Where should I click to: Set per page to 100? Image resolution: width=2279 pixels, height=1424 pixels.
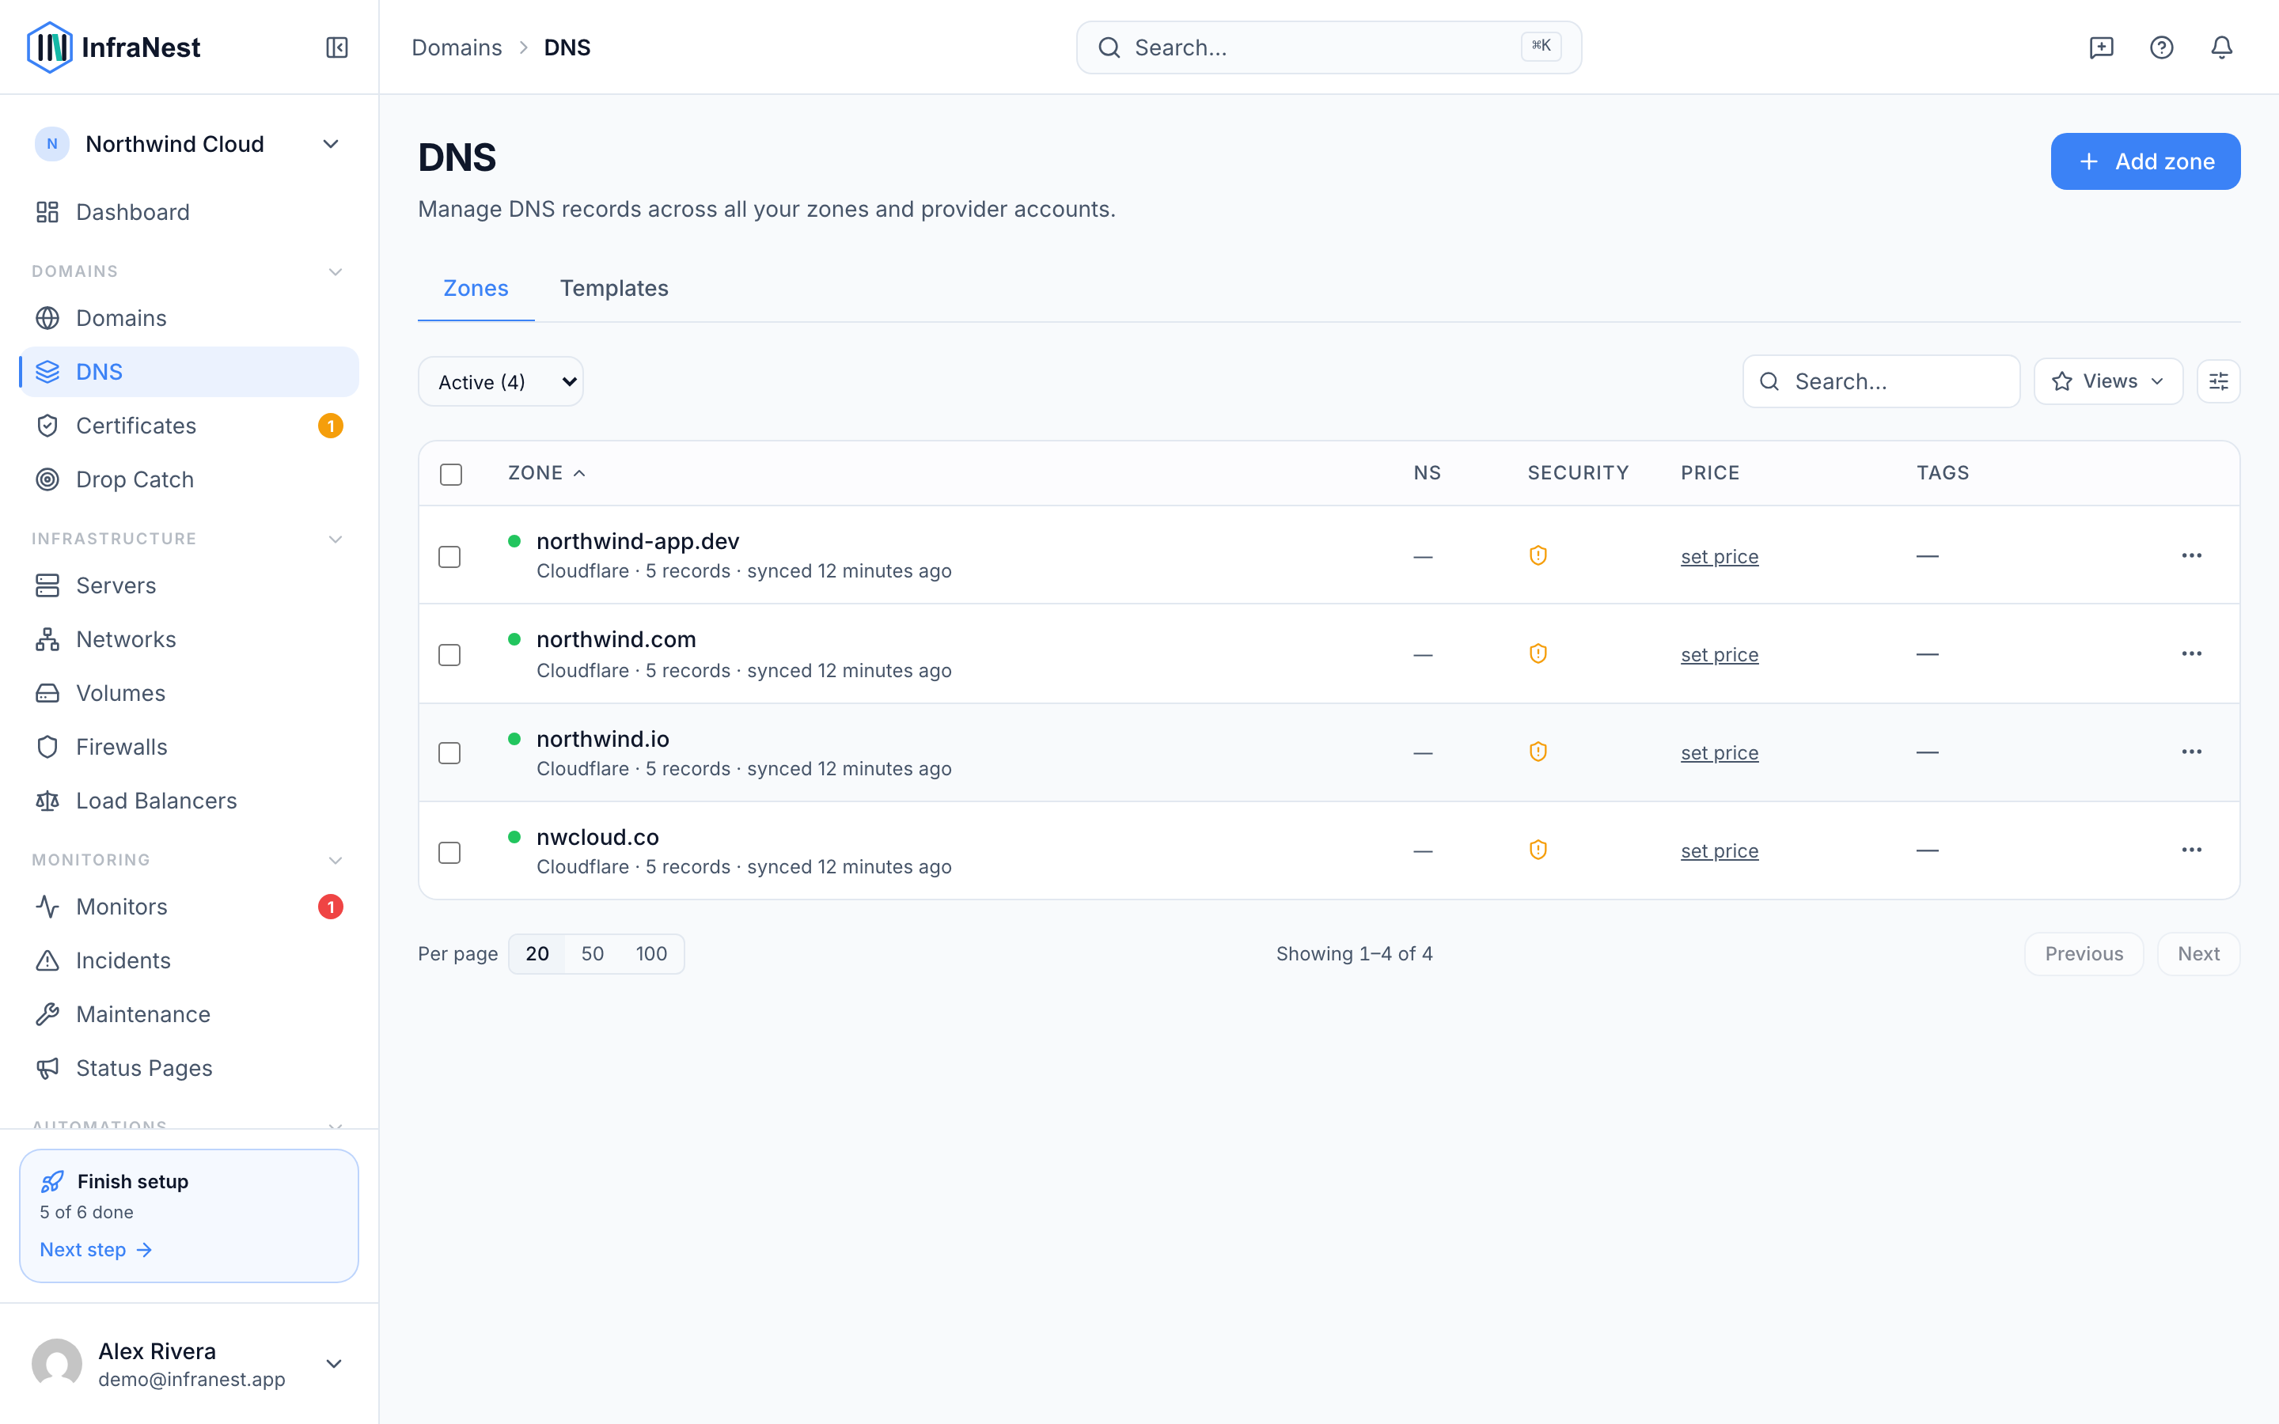[650, 954]
